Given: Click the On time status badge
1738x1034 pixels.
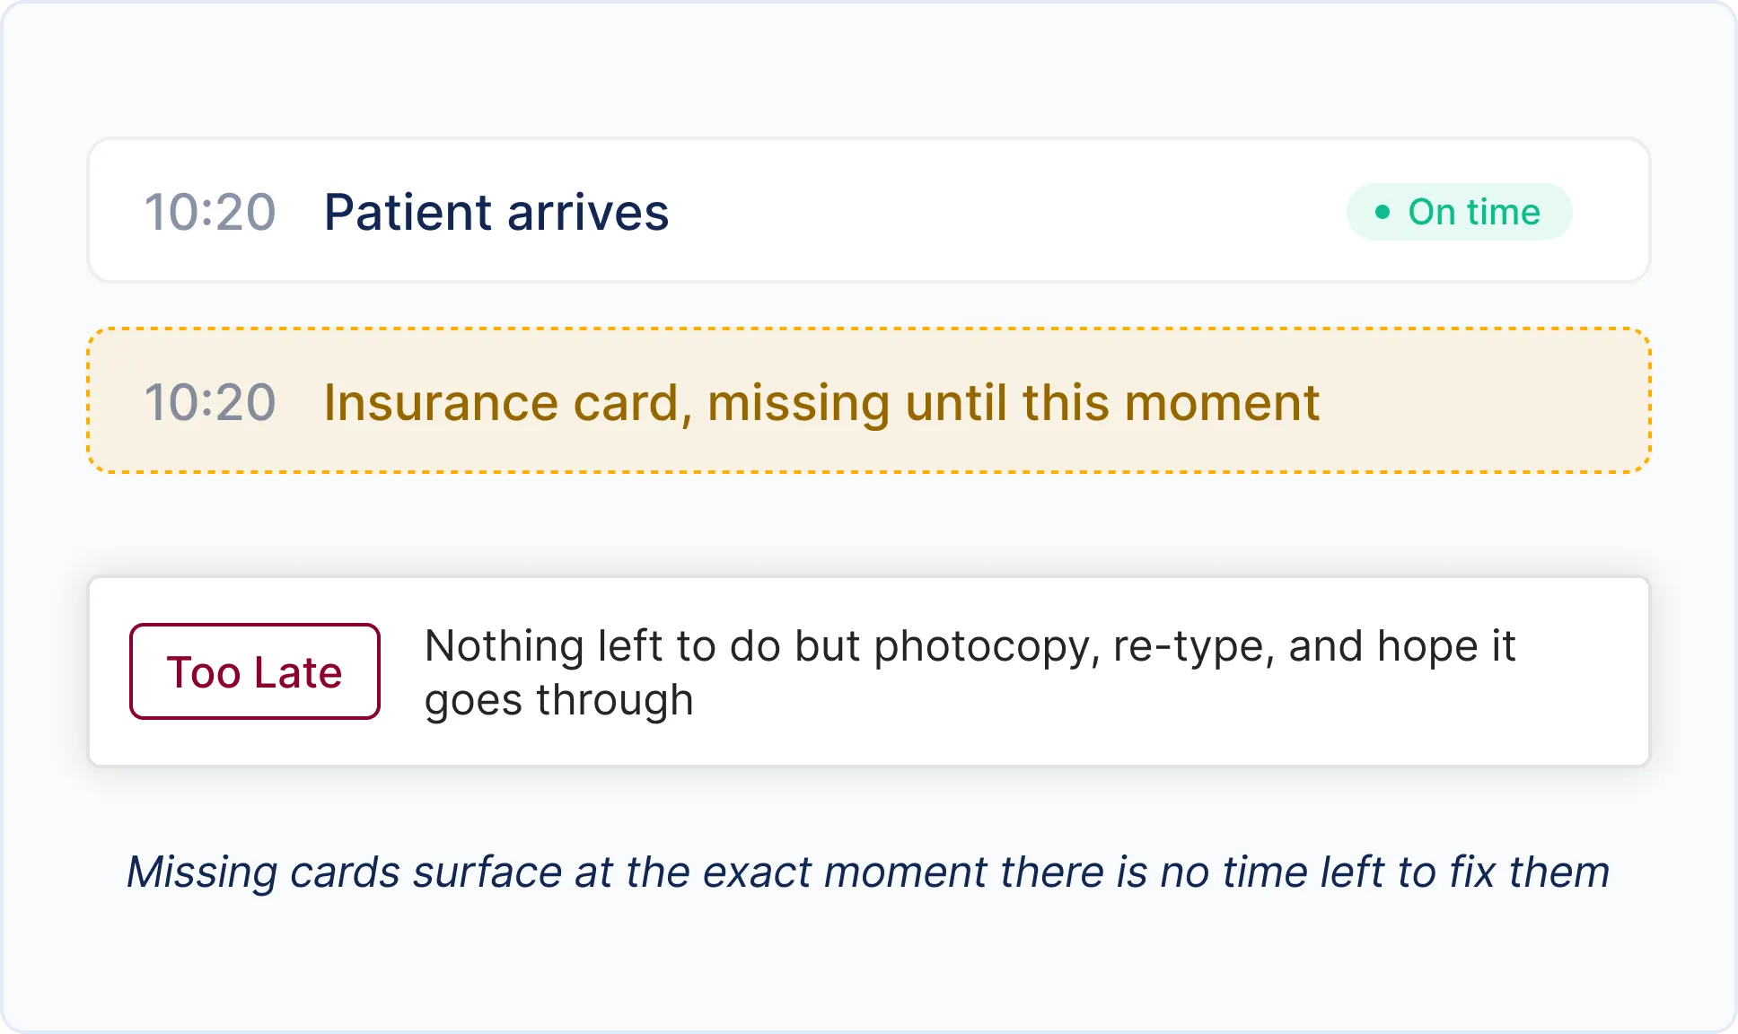Looking at the screenshot, I should coord(1459,212).
